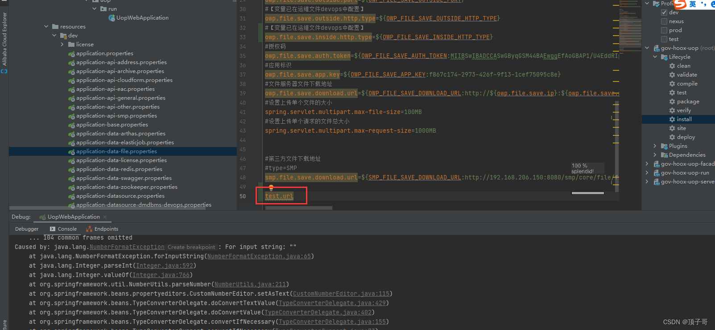Switch to the Console tab
The image size is (715, 330).
coord(63,229)
